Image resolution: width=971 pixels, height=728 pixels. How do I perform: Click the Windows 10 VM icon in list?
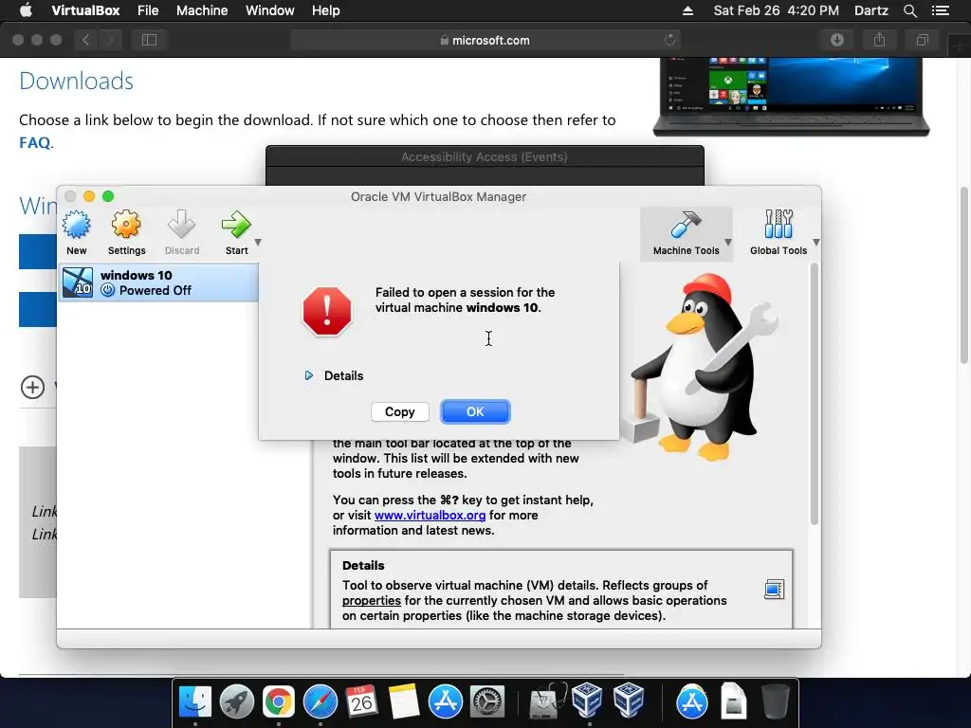click(x=78, y=282)
